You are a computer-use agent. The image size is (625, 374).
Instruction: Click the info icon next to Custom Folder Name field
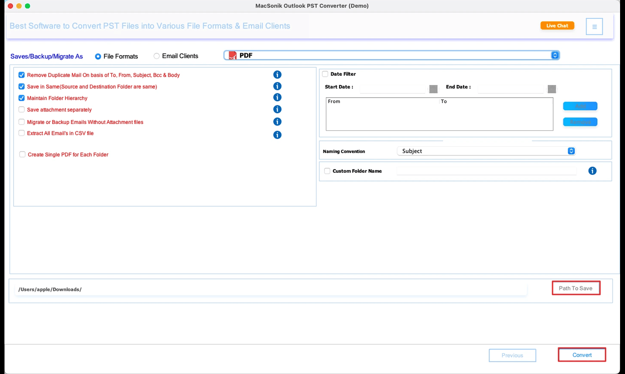pyautogui.click(x=592, y=171)
